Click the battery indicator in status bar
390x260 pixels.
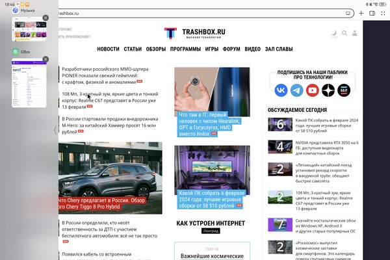click(382, 5)
